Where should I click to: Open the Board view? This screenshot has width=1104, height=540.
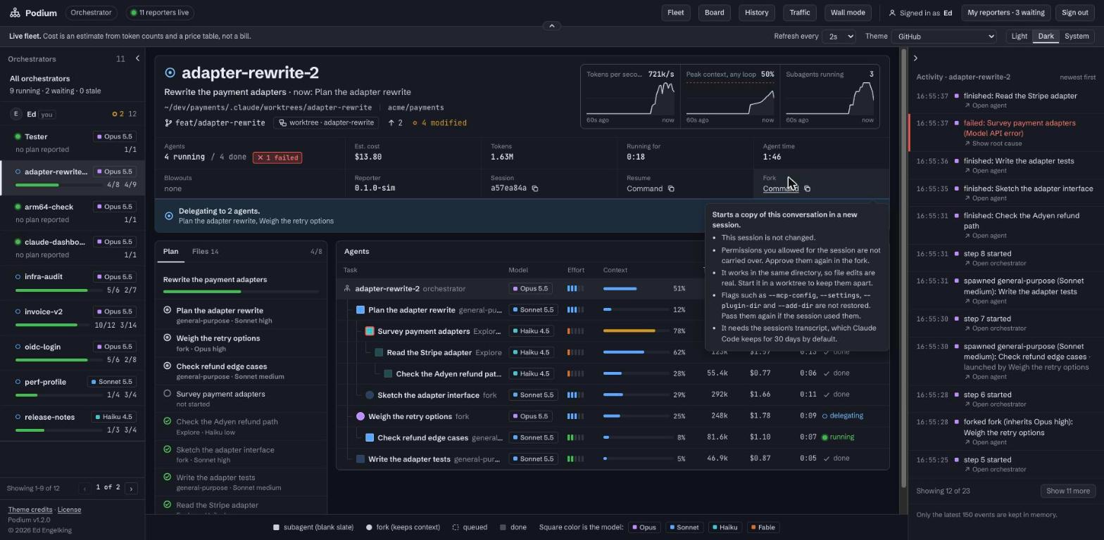click(714, 13)
